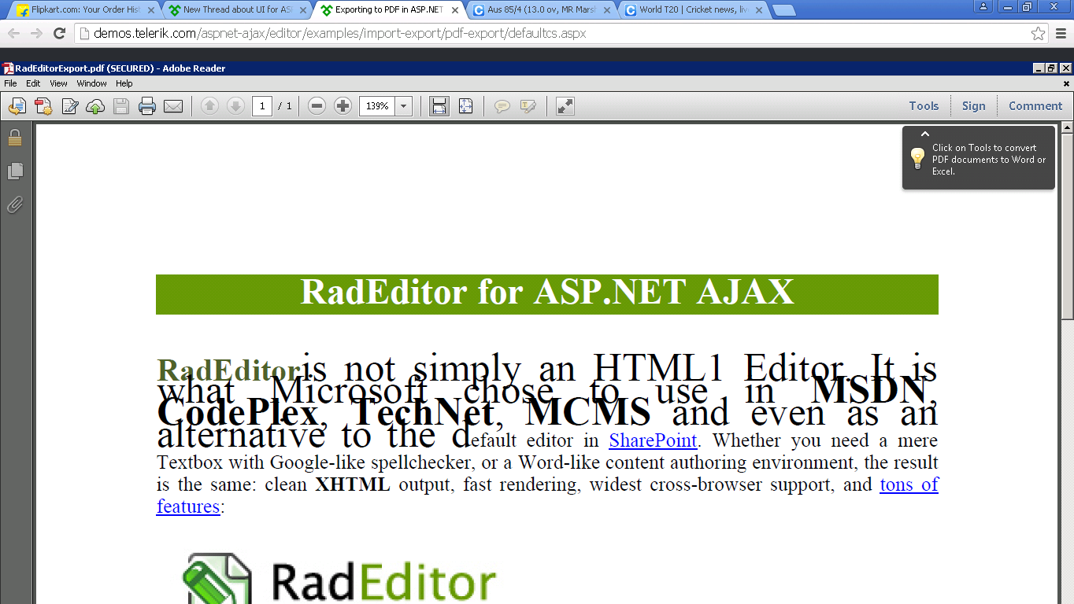The width and height of the screenshot is (1074, 604).
Task: Select the highlight text tool
Action: point(528,106)
